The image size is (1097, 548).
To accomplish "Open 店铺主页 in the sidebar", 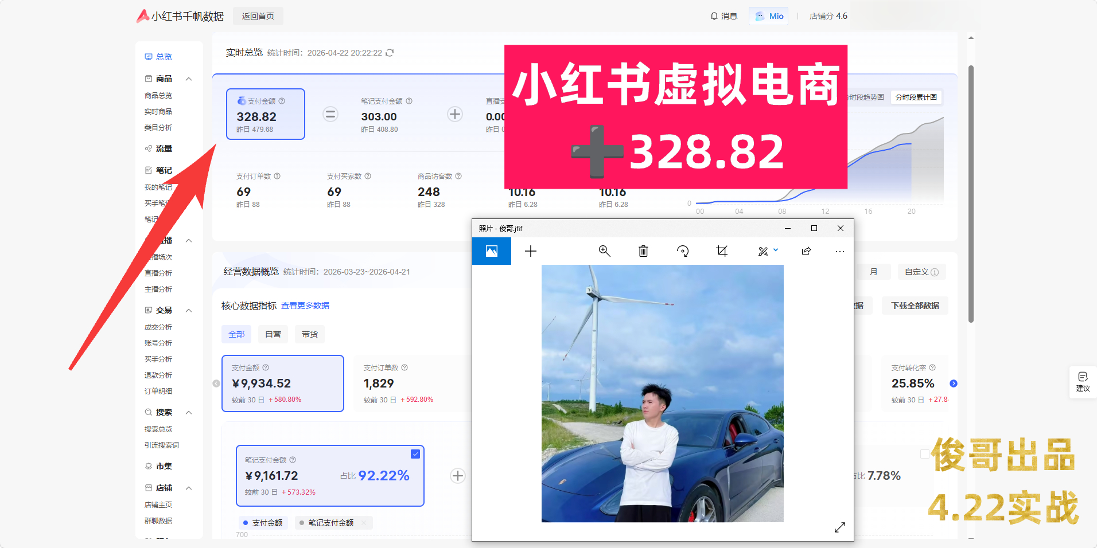I will (158, 505).
